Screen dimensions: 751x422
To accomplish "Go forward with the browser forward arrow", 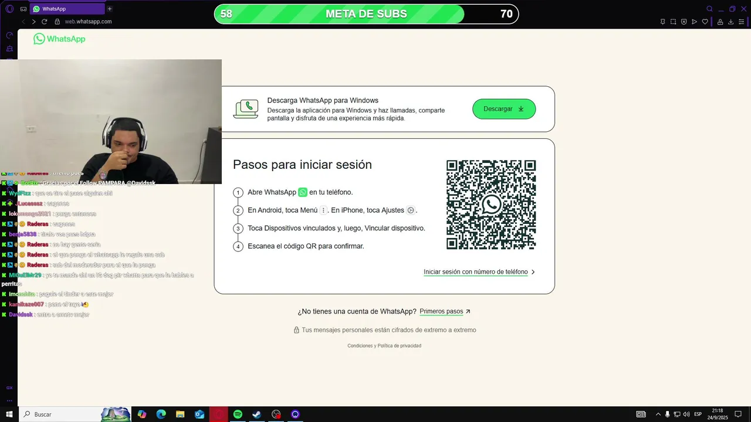I will pos(33,22).
